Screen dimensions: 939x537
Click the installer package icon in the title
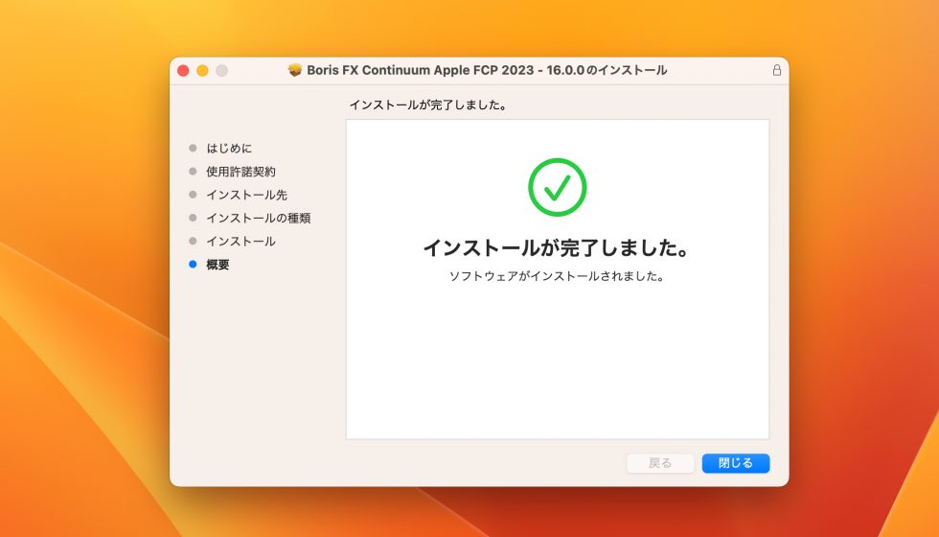pos(295,70)
